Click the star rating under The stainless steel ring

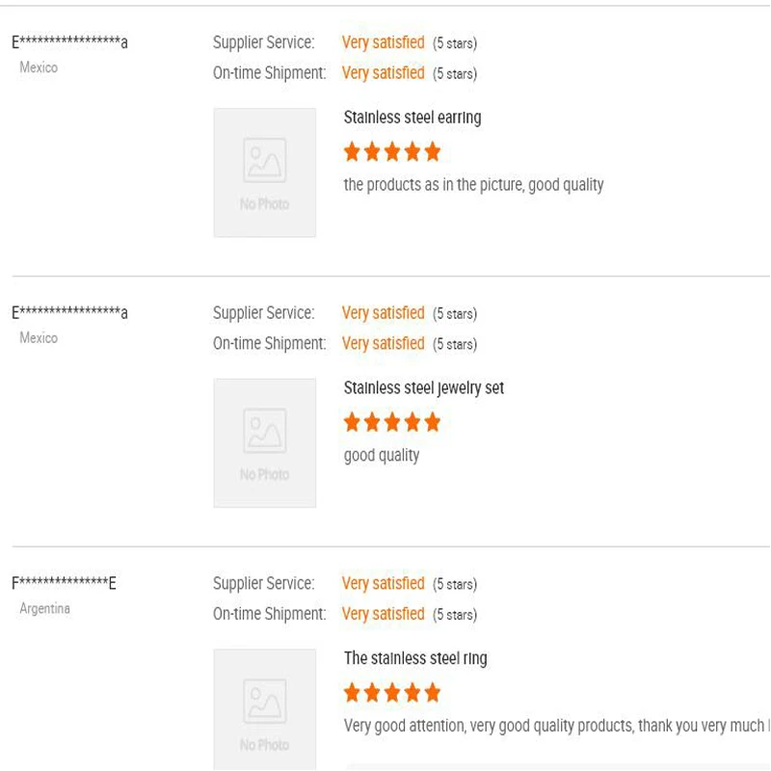click(x=392, y=692)
